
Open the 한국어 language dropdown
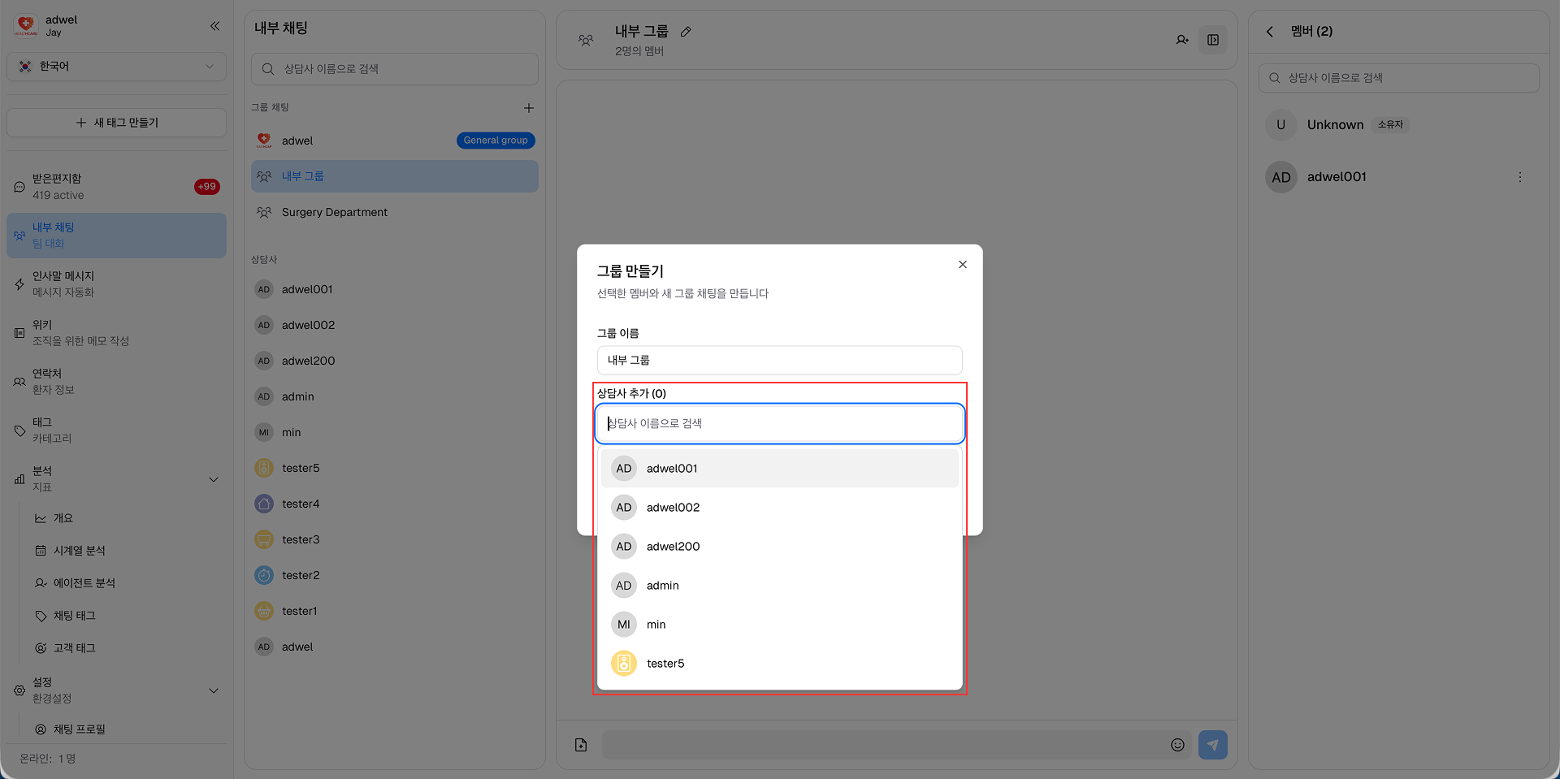pyautogui.click(x=116, y=66)
